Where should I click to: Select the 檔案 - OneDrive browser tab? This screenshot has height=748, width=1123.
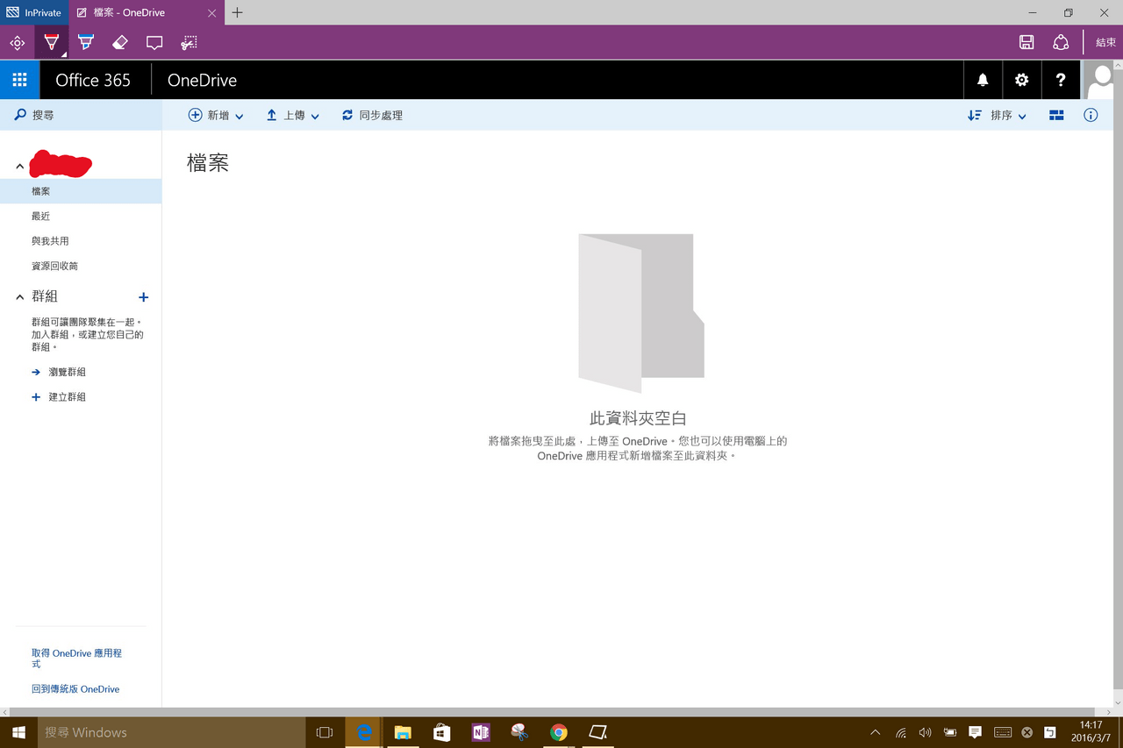[x=146, y=12]
